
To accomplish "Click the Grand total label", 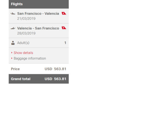I will [x=21, y=79].
